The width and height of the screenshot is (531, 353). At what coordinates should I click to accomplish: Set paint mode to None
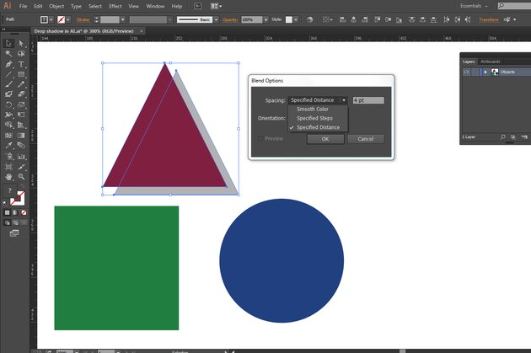[x=24, y=212]
